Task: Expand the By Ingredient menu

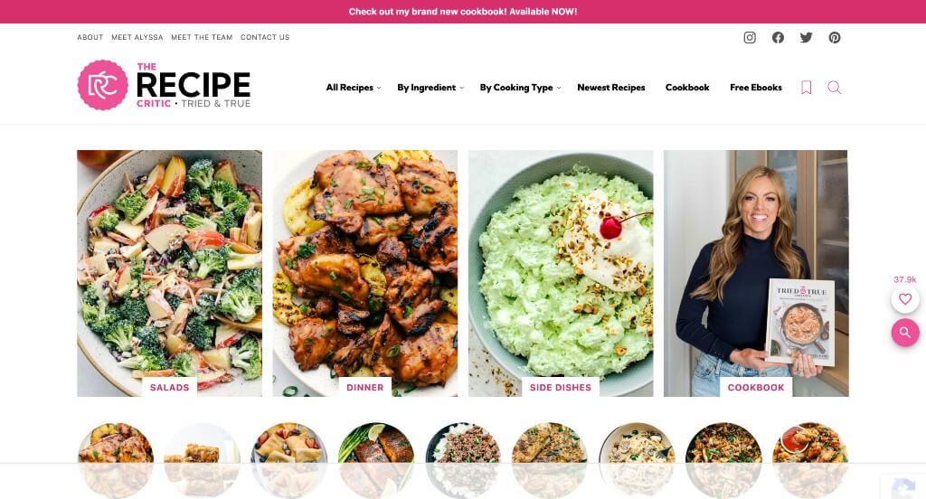Action: pyautogui.click(x=430, y=88)
